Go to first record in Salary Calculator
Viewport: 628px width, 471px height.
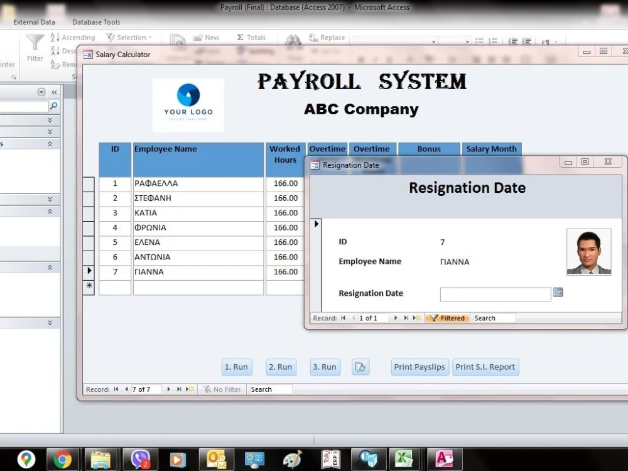point(116,389)
